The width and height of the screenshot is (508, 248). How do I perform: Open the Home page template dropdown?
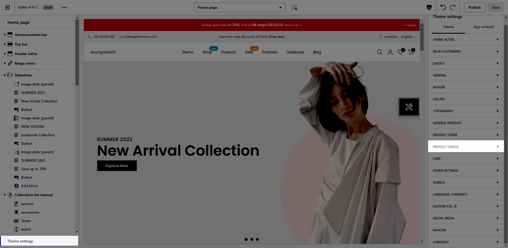[240, 7]
